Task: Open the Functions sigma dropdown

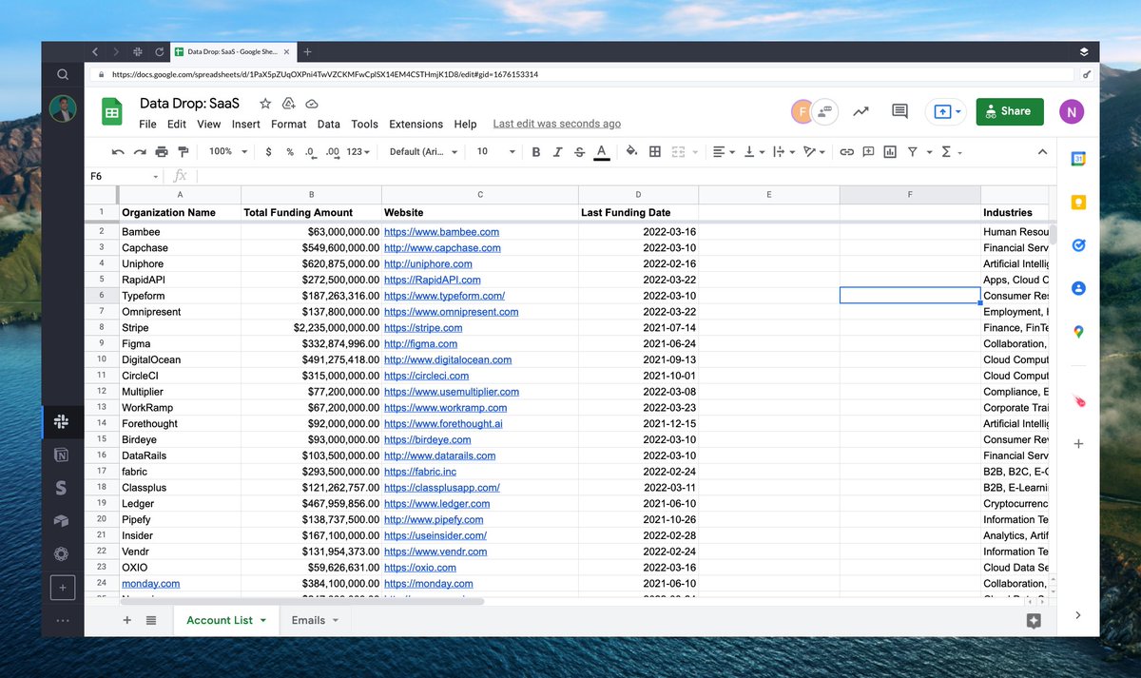Action: coord(950,152)
